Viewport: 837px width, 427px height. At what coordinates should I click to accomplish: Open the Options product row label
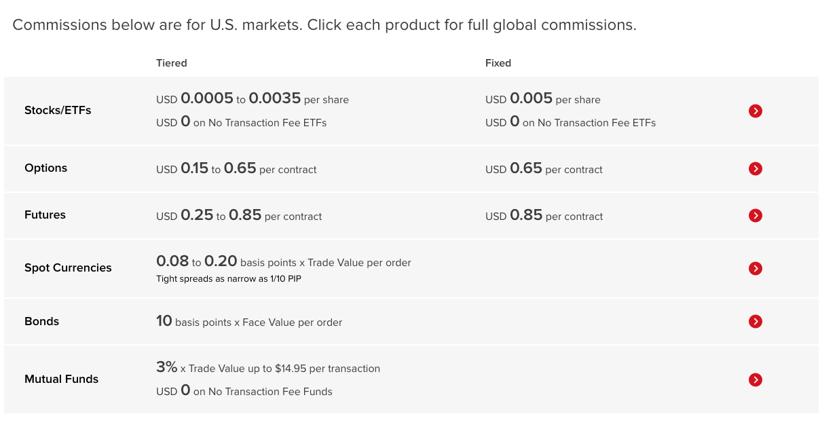(45, 168)
